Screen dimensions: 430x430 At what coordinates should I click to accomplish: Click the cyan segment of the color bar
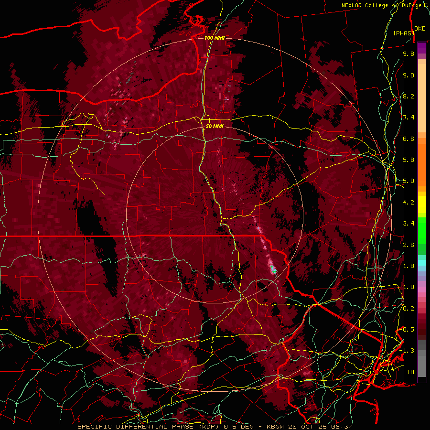[422, 263]
